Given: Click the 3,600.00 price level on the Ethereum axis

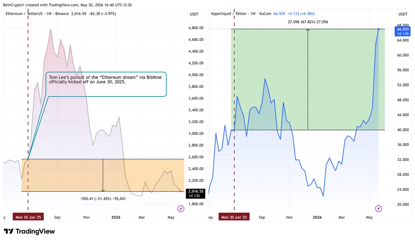Looking at the screenshot, I should (195, 98).
